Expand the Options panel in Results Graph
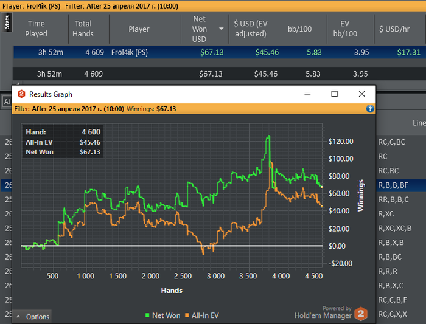Image resolution: width=426 pixels, height=324 pixels. (32, 317)
